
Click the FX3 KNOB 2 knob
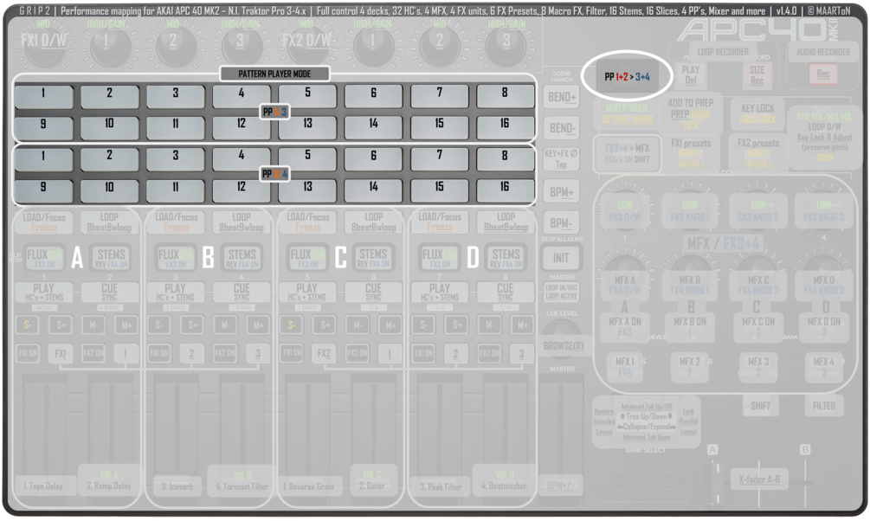[758, 211]
